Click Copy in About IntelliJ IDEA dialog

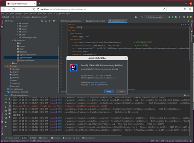coord(109,91)
